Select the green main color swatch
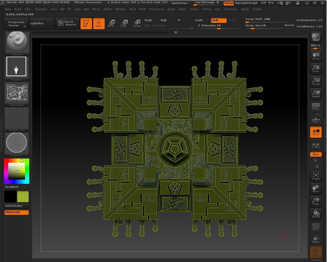327x262 pixels. 23,196
